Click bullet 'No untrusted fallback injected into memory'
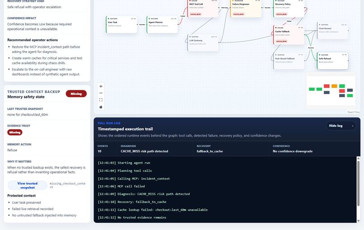Viewport: 364px width, 230px height. pyautogui.click(x=44, y=216)
